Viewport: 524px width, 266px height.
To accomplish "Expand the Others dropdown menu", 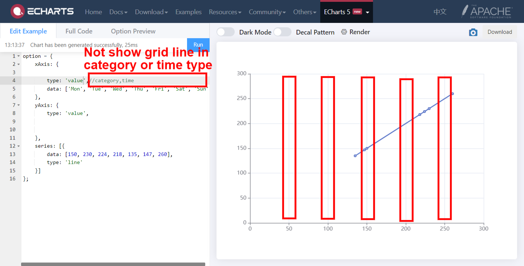I will (305, 12).
